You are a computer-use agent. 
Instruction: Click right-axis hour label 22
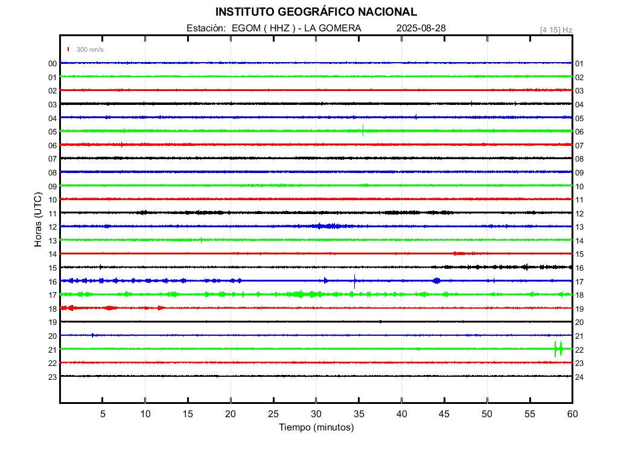(x=579, y=350)
